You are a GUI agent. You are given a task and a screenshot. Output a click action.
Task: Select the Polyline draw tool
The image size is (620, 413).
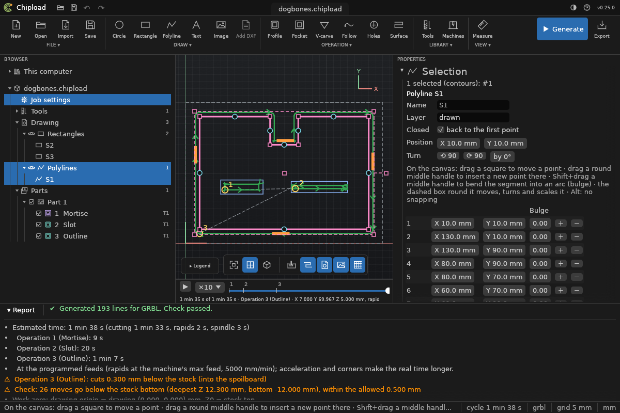172,29
